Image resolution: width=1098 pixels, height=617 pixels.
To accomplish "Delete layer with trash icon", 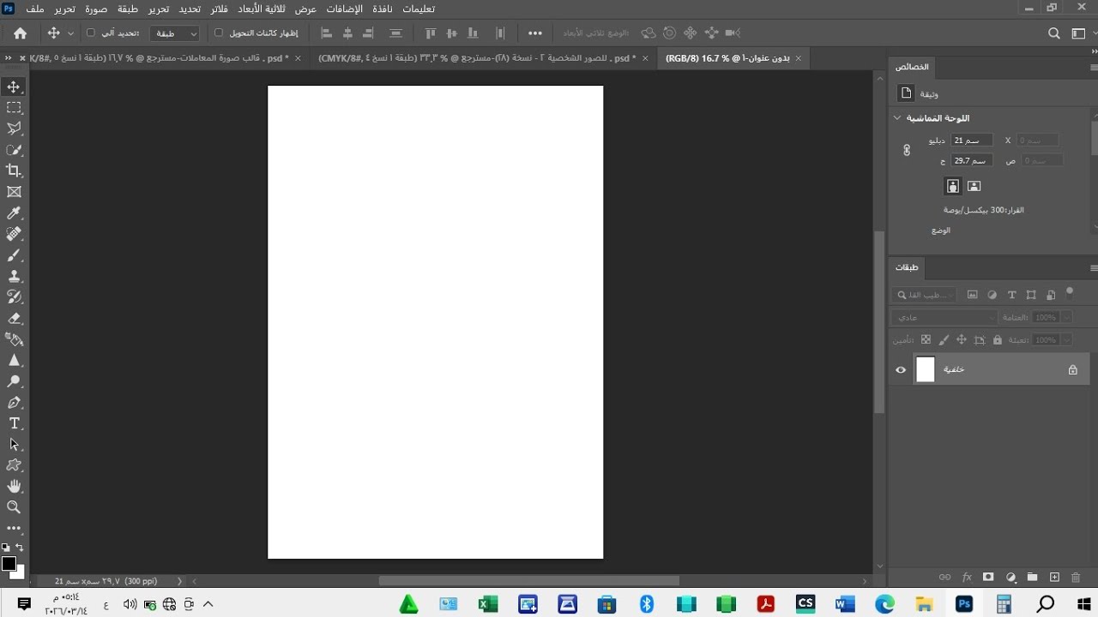I will 1076,578.
